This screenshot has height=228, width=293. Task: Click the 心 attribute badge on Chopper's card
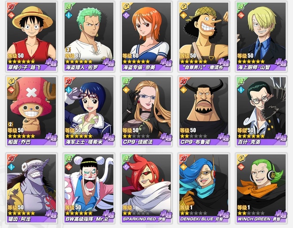click(11, 81)
